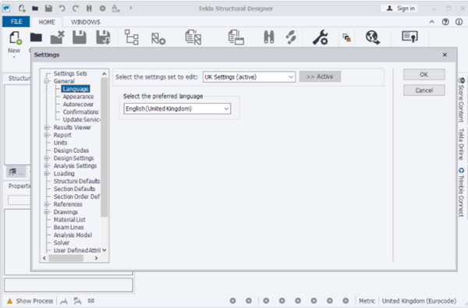Close the Settings dialog with the X
468x308 pixels.
pos(445,55)
